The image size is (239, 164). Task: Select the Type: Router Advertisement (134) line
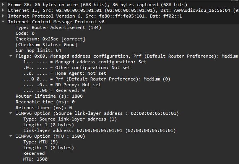[59, 27]
